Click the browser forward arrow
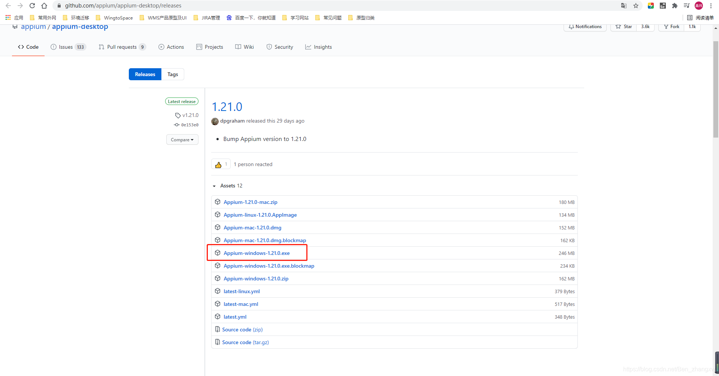 click(x=20, y=6)
